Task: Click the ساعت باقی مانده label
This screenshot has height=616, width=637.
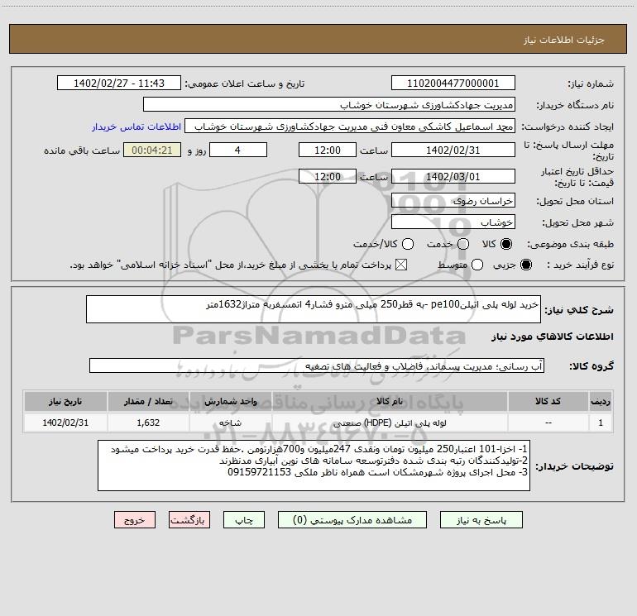Action: pos(82,150)
